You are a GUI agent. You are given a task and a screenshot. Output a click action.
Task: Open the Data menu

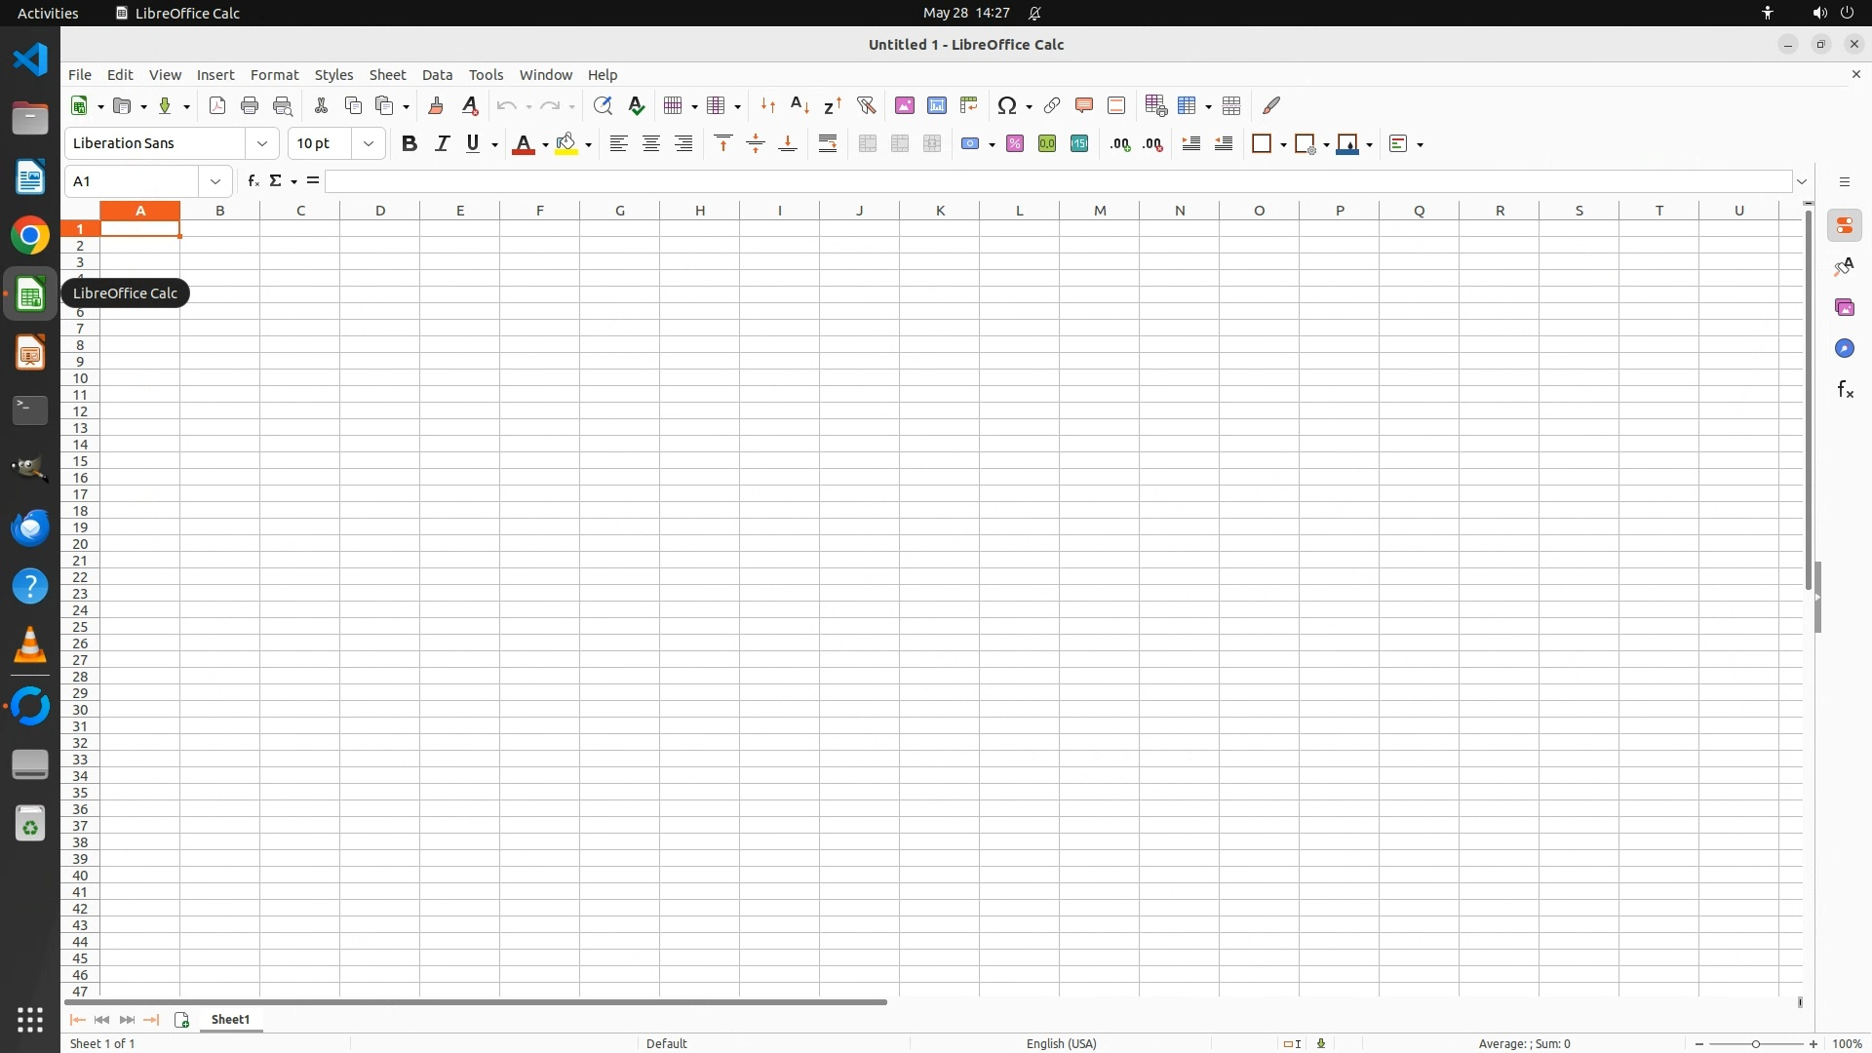(x=437, y=75)
